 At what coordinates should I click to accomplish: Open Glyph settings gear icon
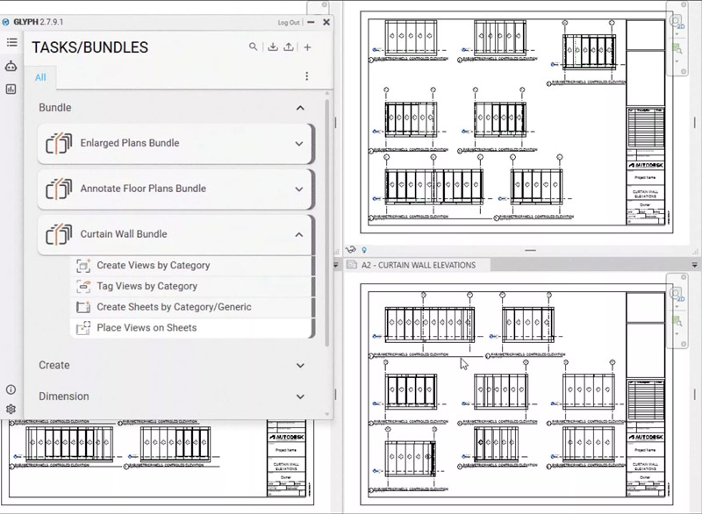(x=11, y=409)
